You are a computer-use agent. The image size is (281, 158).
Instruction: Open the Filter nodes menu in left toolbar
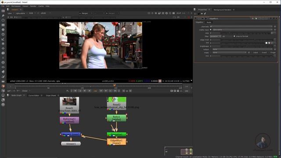tap(3, 34)
